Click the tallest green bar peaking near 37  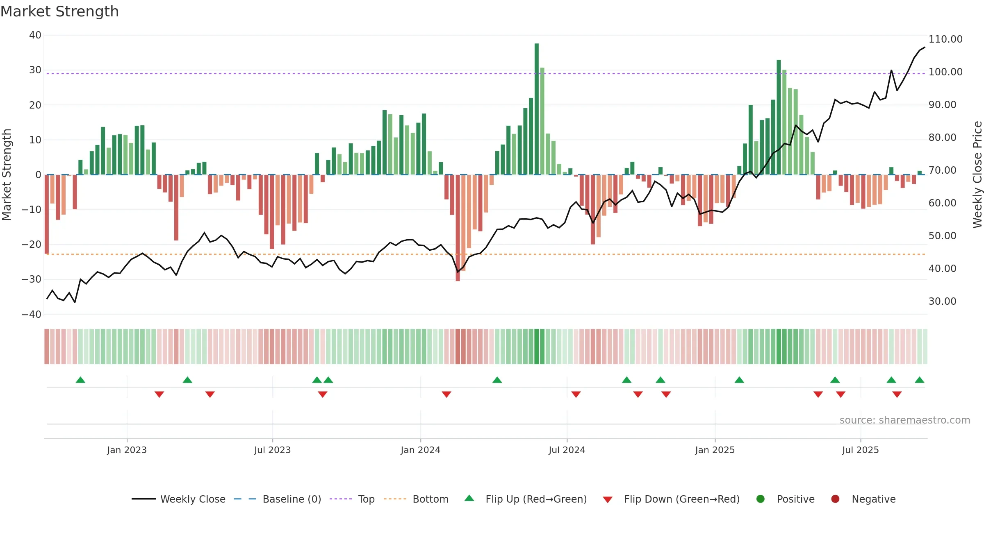click(x=537, y=109)
